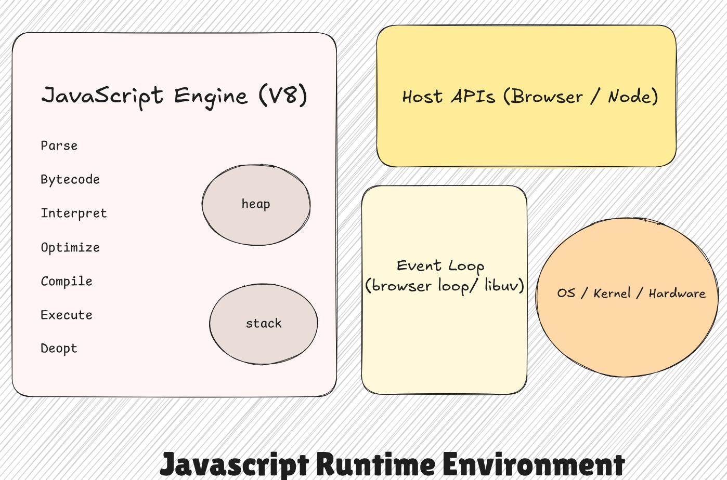Click the Execute step label
The width and height of the screenshot is (727, 480).
pos(67,315)
